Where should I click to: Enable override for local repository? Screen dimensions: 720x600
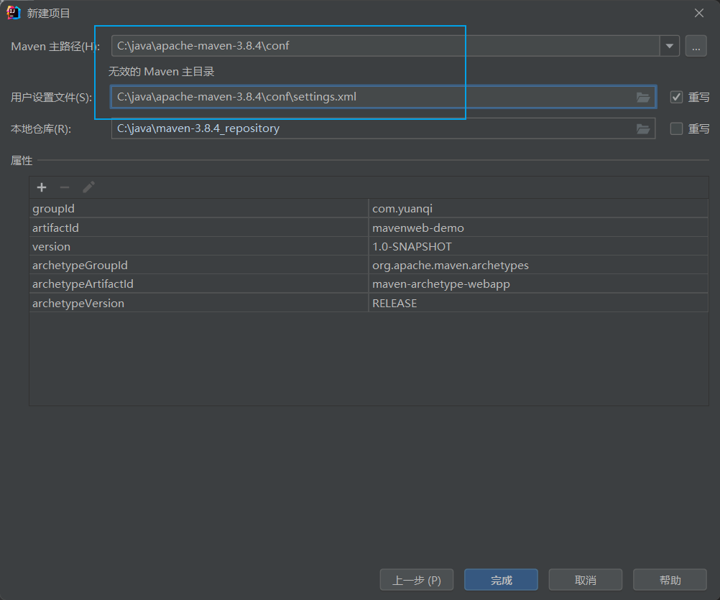pyautogui.click(x=676, y=129)
